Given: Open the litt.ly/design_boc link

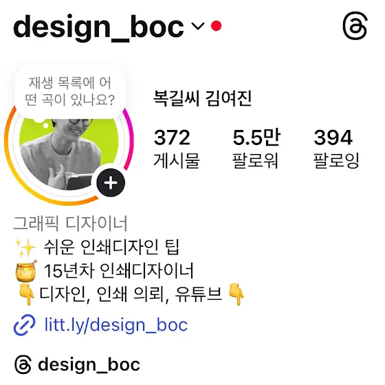Looking at the screenshot, I should tap(116, 324).
